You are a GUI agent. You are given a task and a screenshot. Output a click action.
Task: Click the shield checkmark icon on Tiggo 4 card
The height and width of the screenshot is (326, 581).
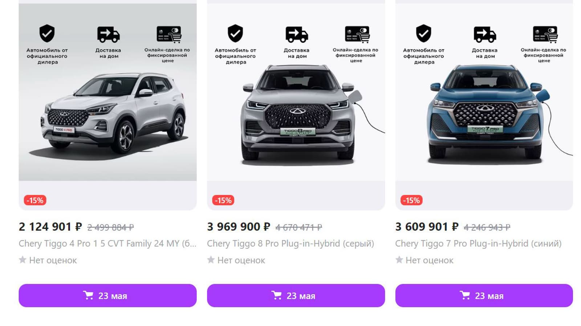point(47,33)
